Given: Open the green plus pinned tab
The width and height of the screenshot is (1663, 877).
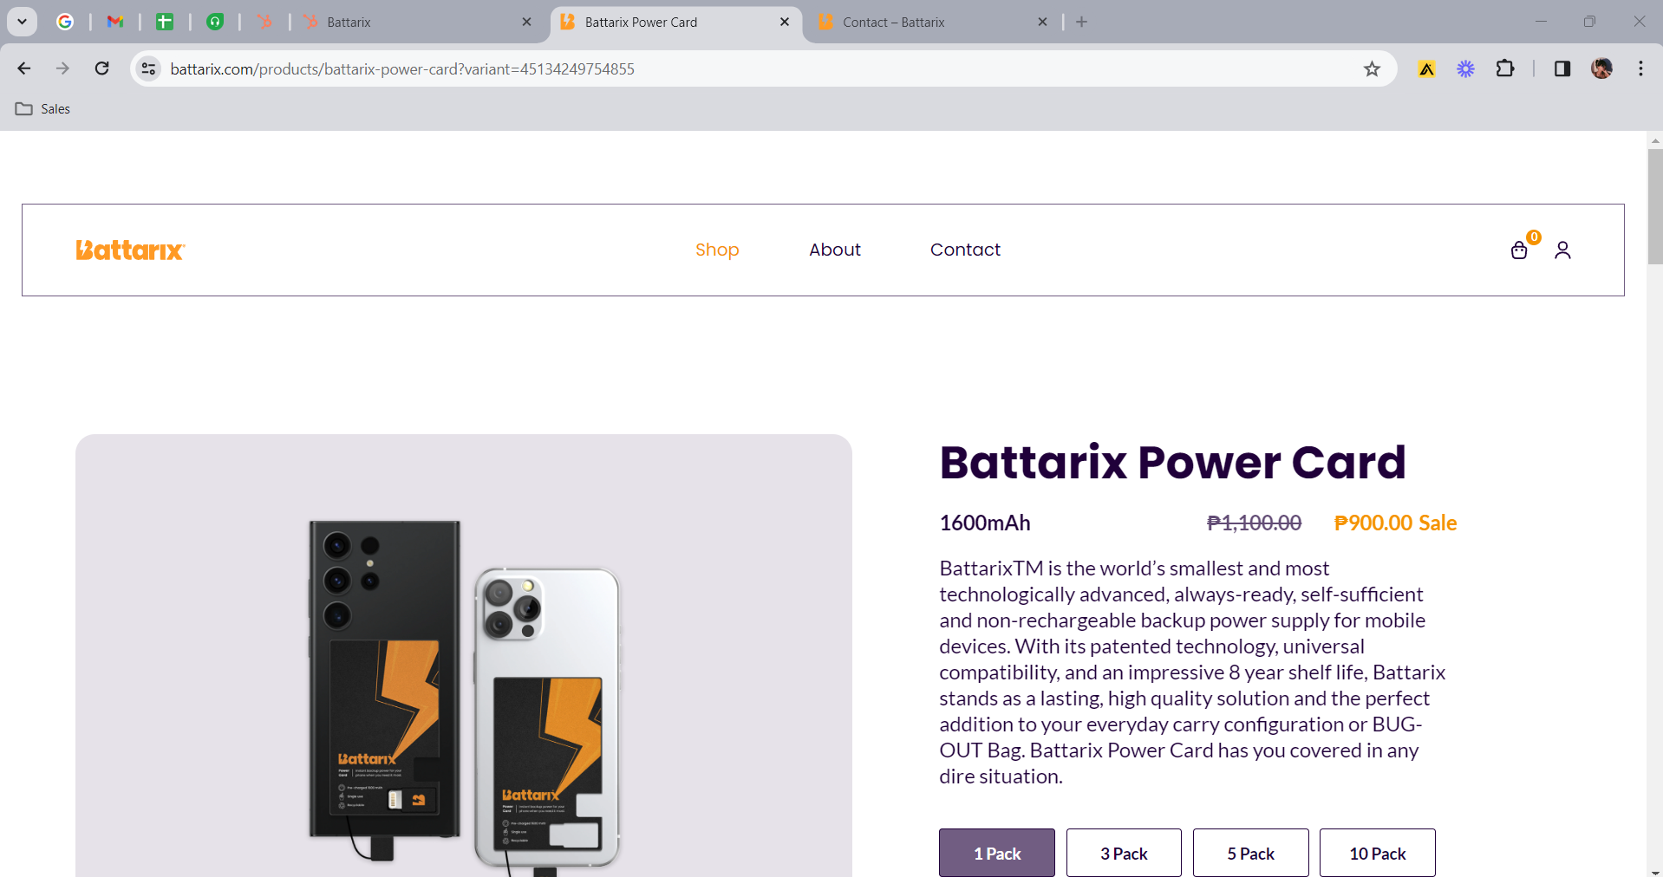Looking at the screenshot, I should [x=165, y=22].
